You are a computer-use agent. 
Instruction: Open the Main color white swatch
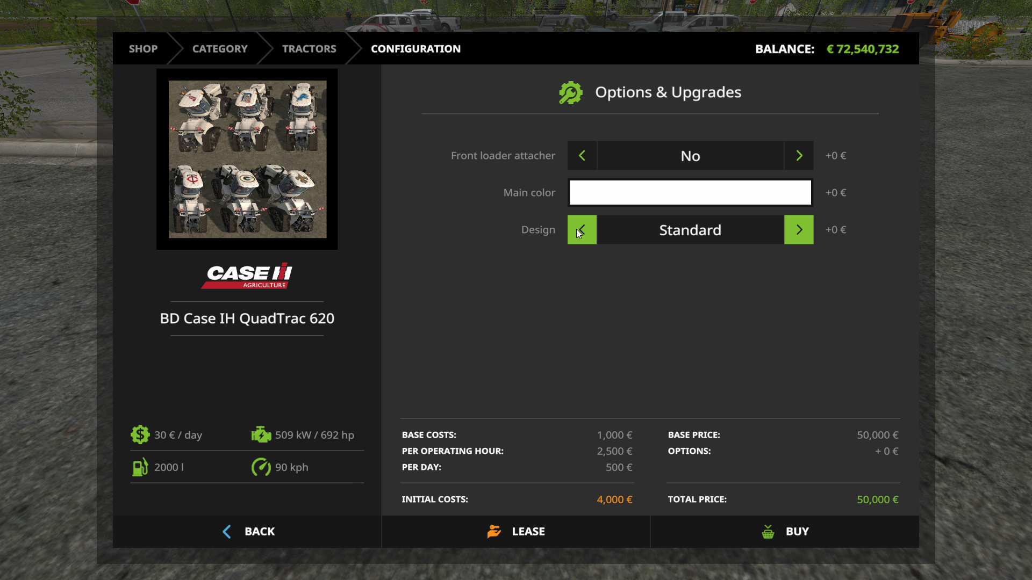(x=690, y=193)
